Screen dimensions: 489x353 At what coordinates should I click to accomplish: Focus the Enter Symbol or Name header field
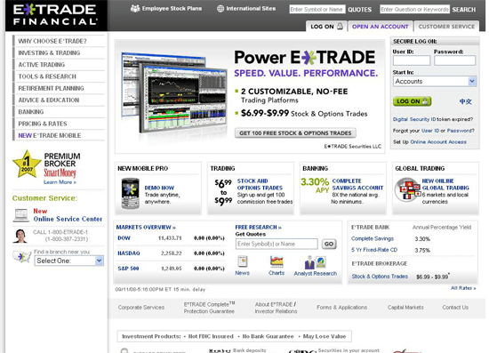(x=317, y=10)
